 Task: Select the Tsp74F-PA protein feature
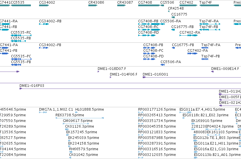(x=205, y=48)
